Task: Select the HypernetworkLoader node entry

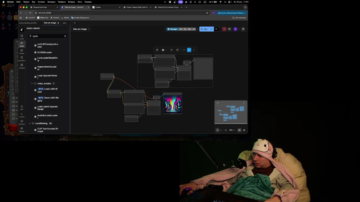Action: (x=47, y=68)
